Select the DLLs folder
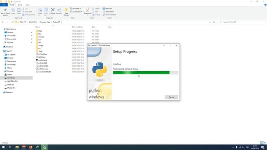Screen dimensions: 267x150 click(x=40, y=31)
